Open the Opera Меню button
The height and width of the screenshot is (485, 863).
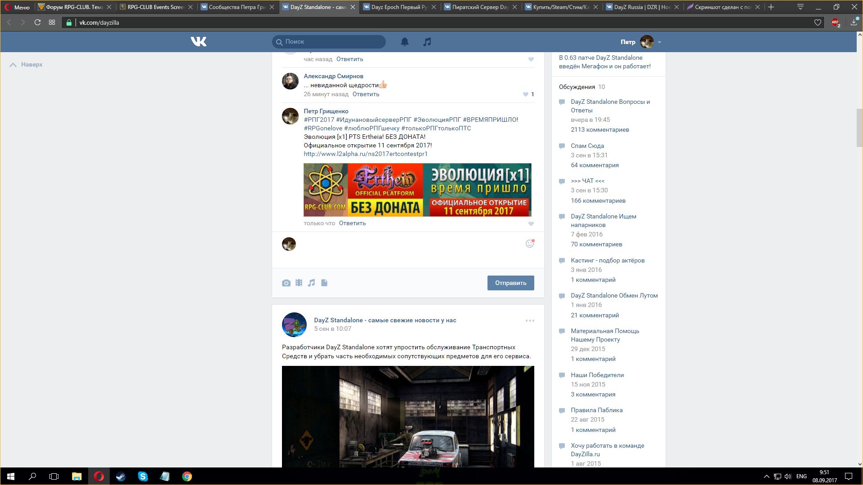pyautogui.click(x=17, y=7)
